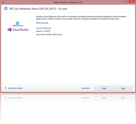Go back with the blue arrow icon

pyautogui.click(x=6, y=8)
